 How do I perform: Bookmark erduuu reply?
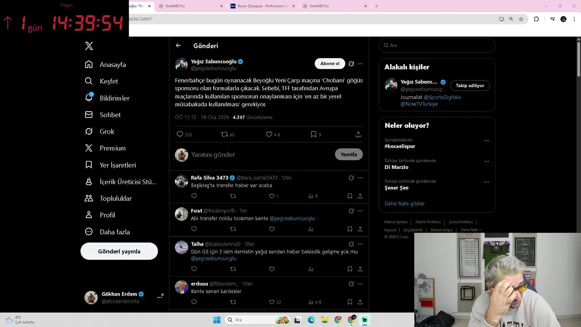350,302
